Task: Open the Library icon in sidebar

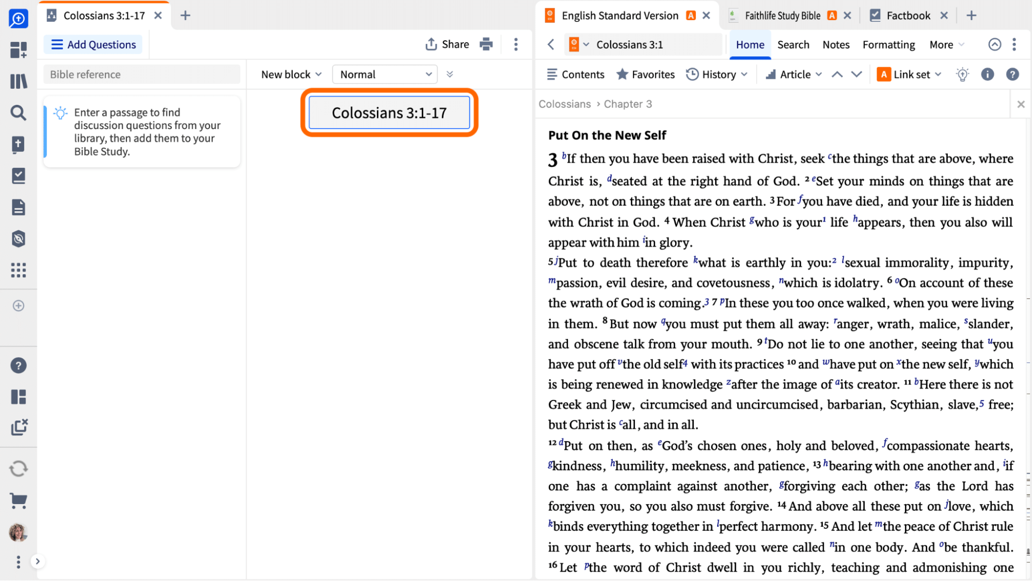Action: 19,81
